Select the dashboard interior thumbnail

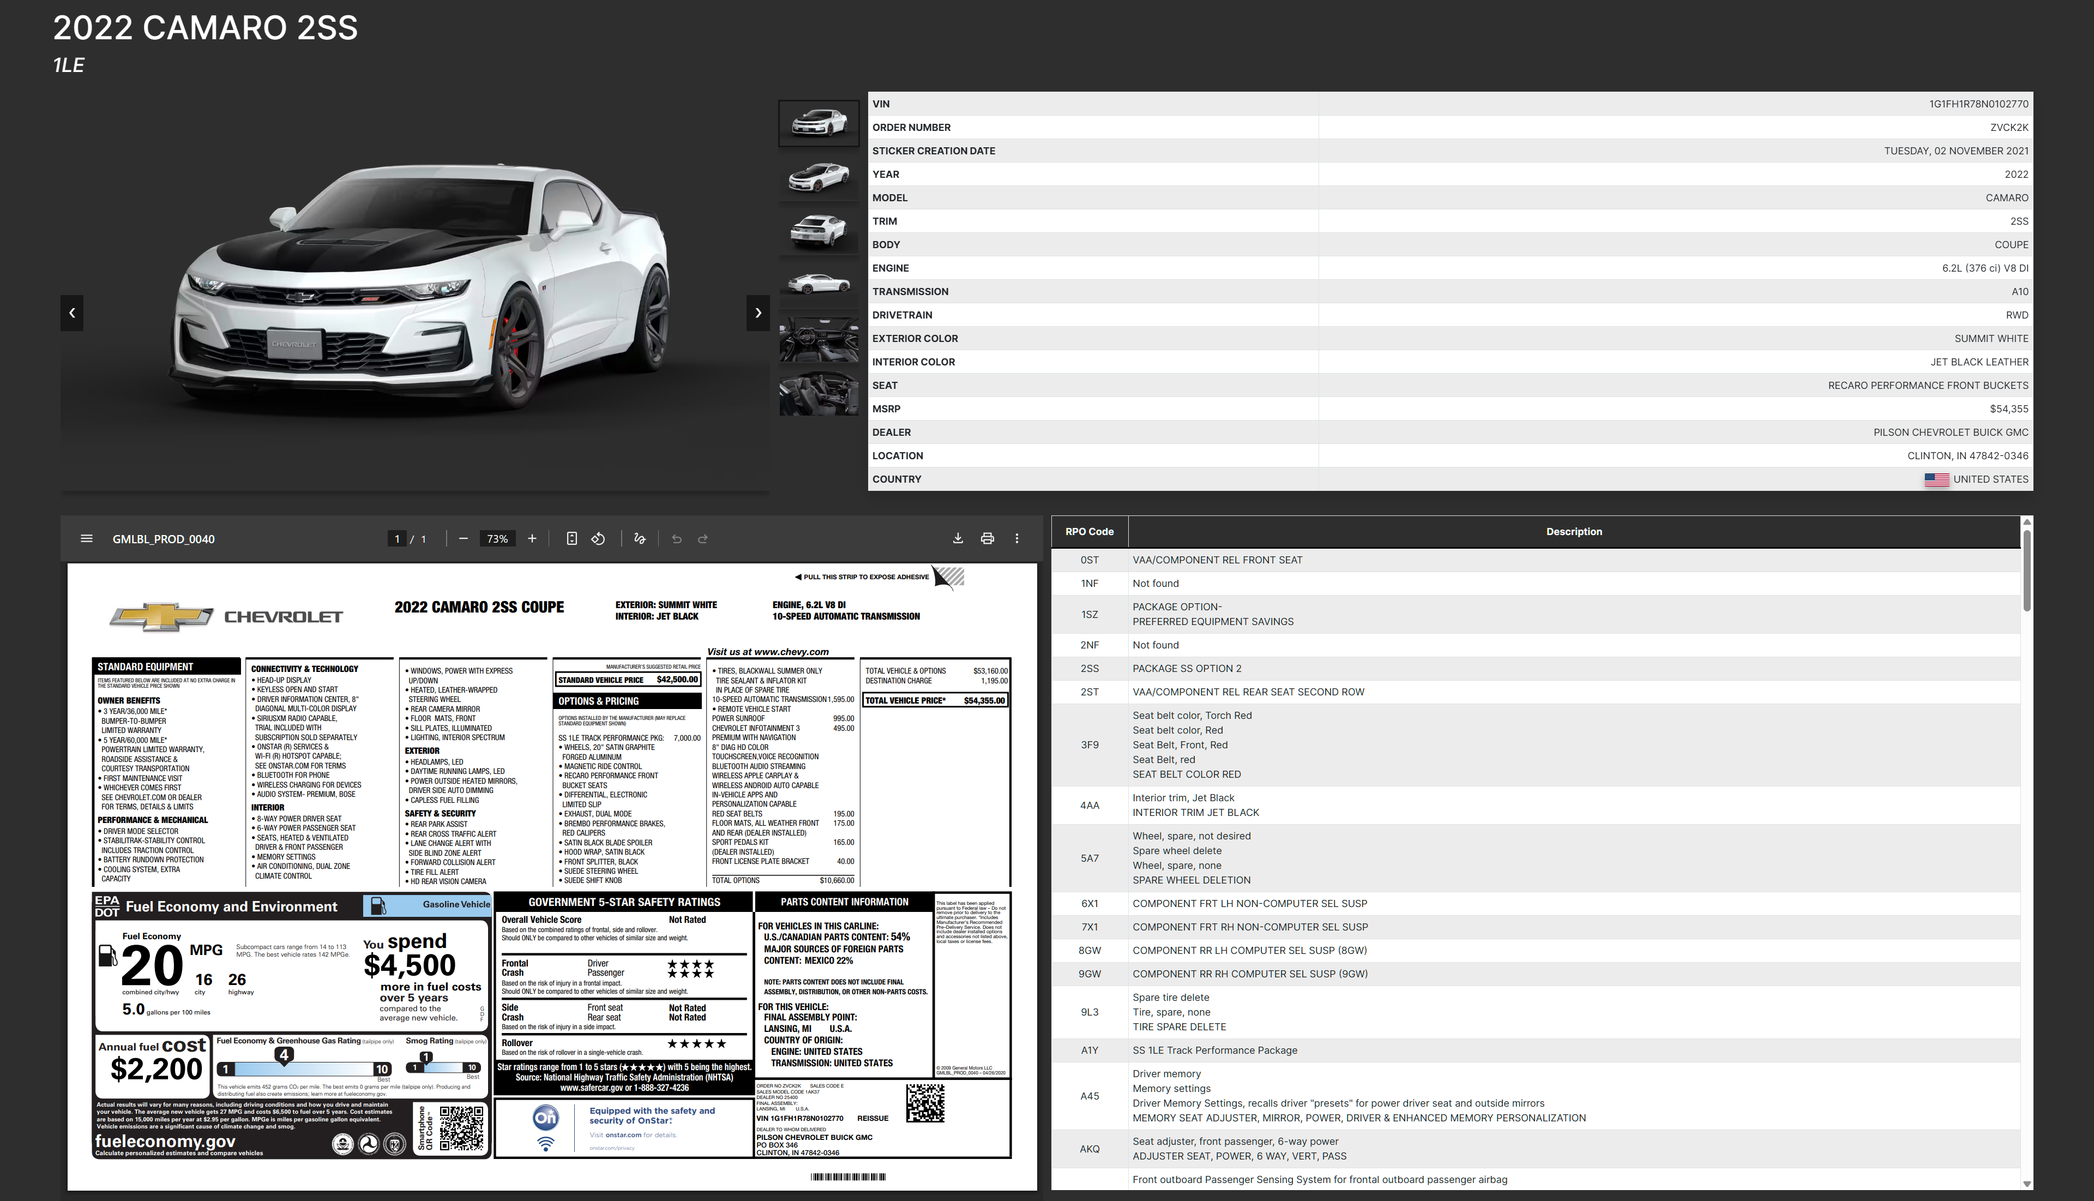(819, 339)
